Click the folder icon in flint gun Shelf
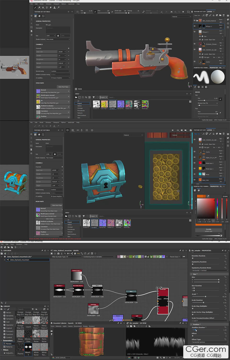 (76, 97)
